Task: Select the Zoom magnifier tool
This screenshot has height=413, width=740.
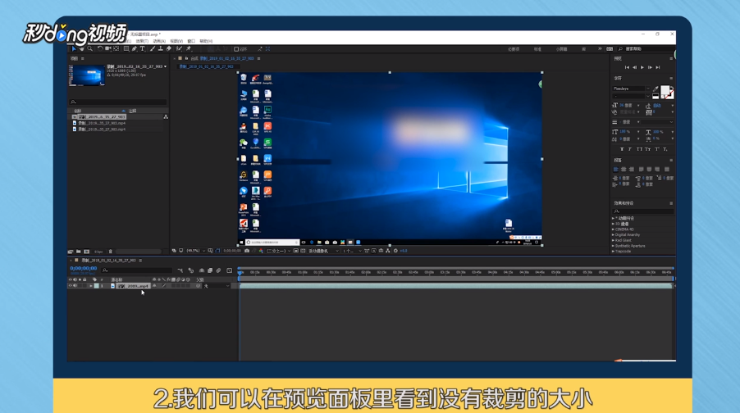Action: coord(89,48)
